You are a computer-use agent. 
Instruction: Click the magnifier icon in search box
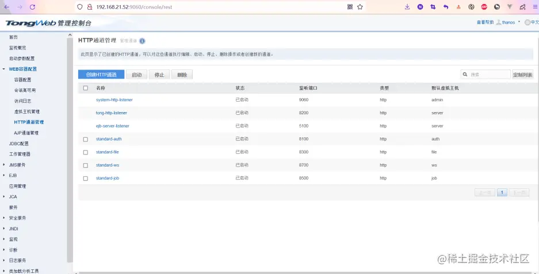(465, 74)
